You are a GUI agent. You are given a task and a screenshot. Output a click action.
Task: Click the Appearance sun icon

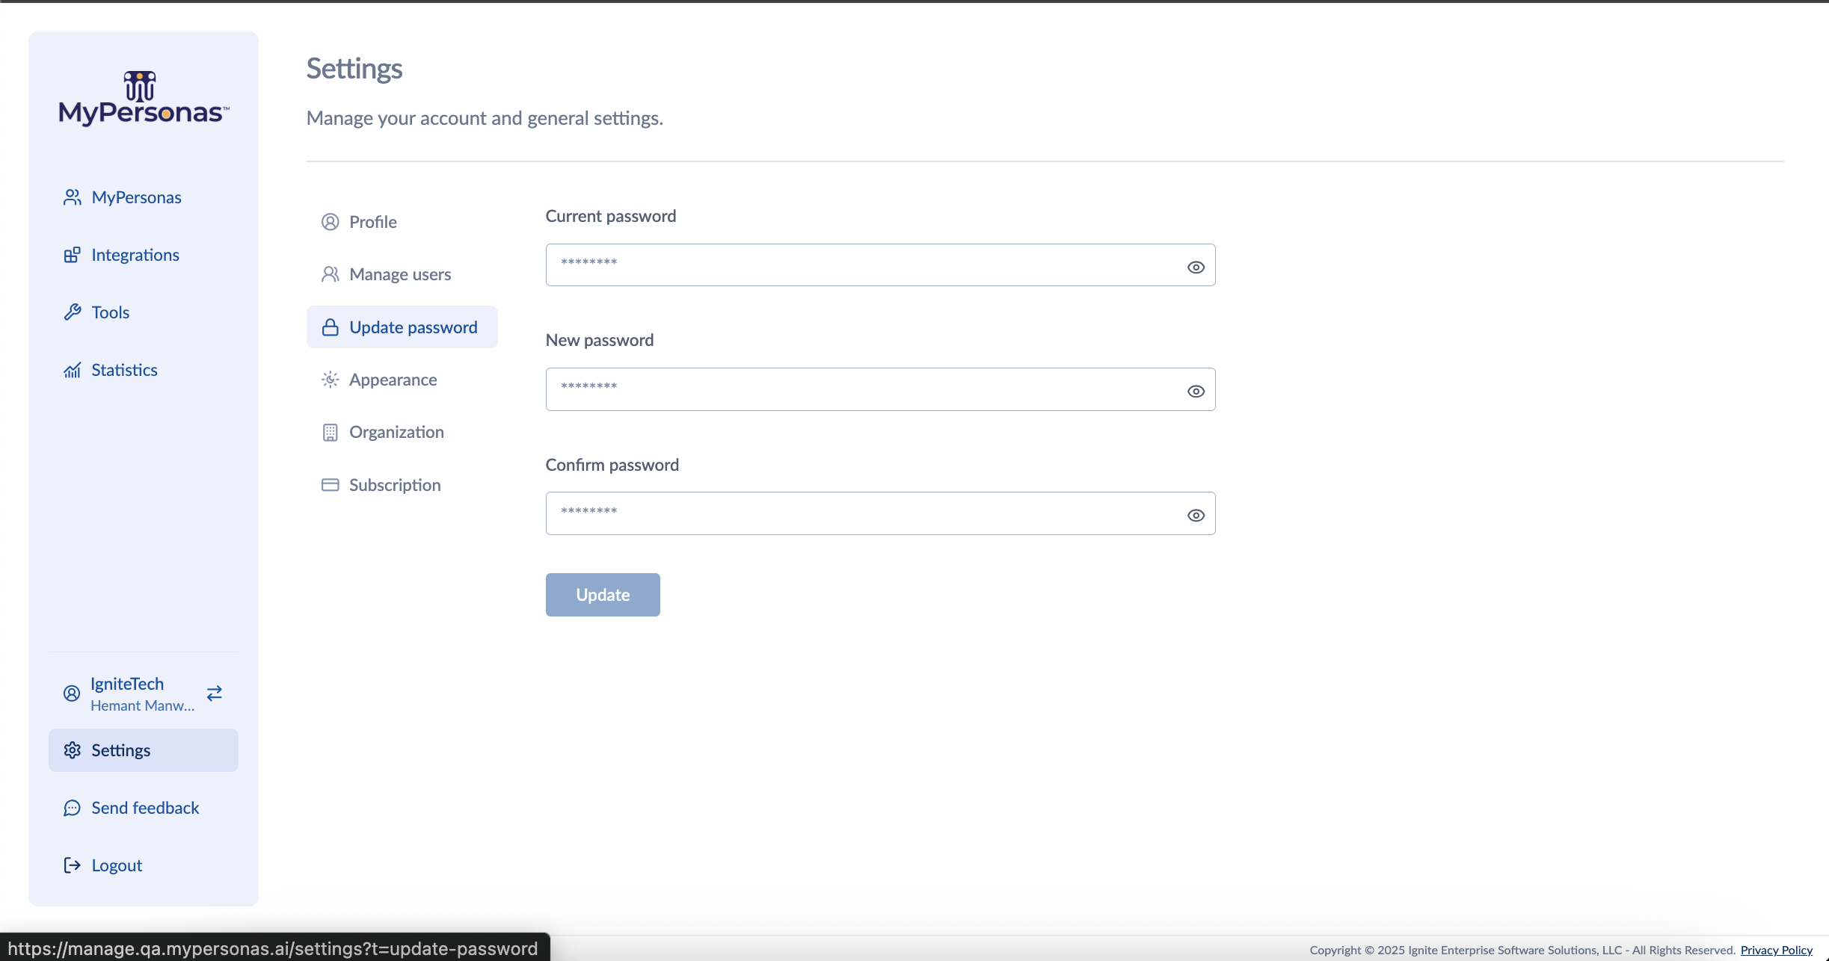[331, 380]
